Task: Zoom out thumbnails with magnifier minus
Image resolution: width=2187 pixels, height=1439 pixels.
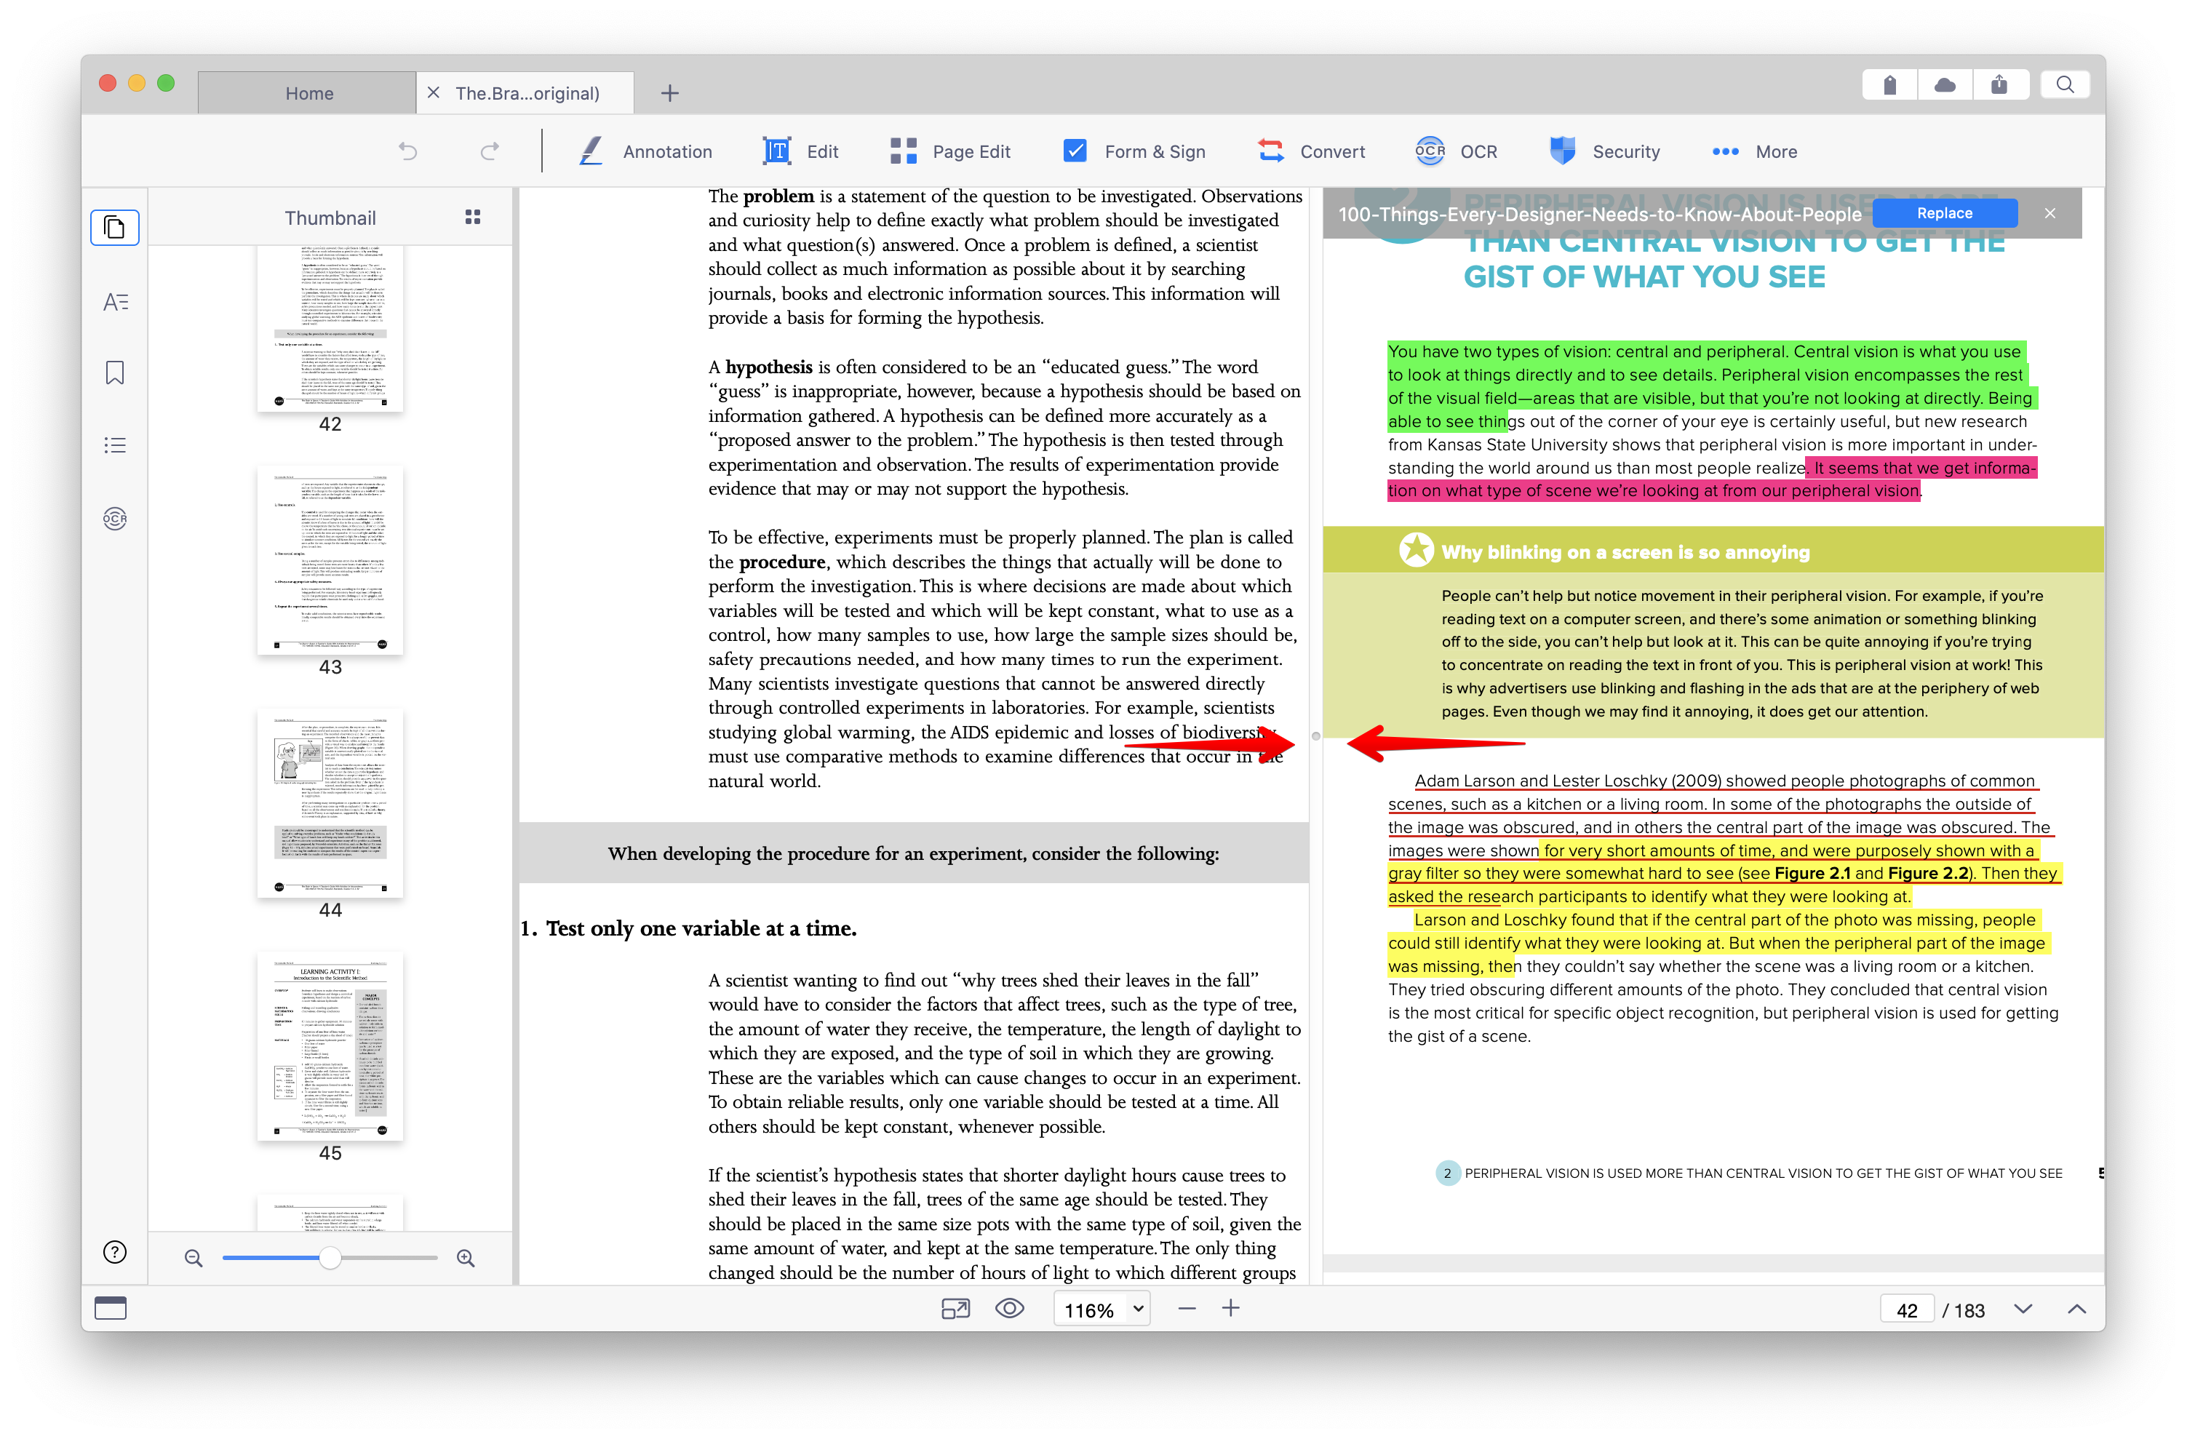Action: (x=193, y=1258)
